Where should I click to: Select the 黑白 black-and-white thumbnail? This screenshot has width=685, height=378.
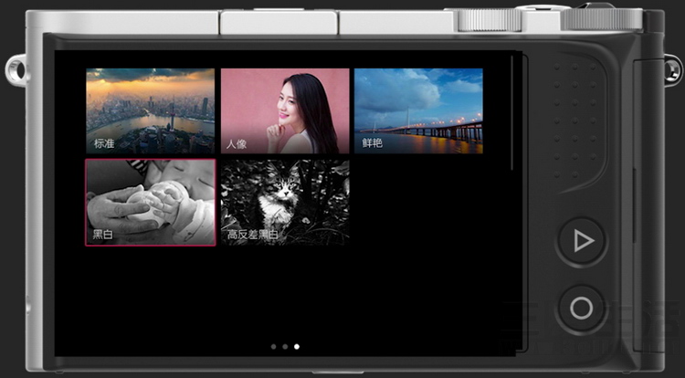pyautogui.click(x=151, y=203)
